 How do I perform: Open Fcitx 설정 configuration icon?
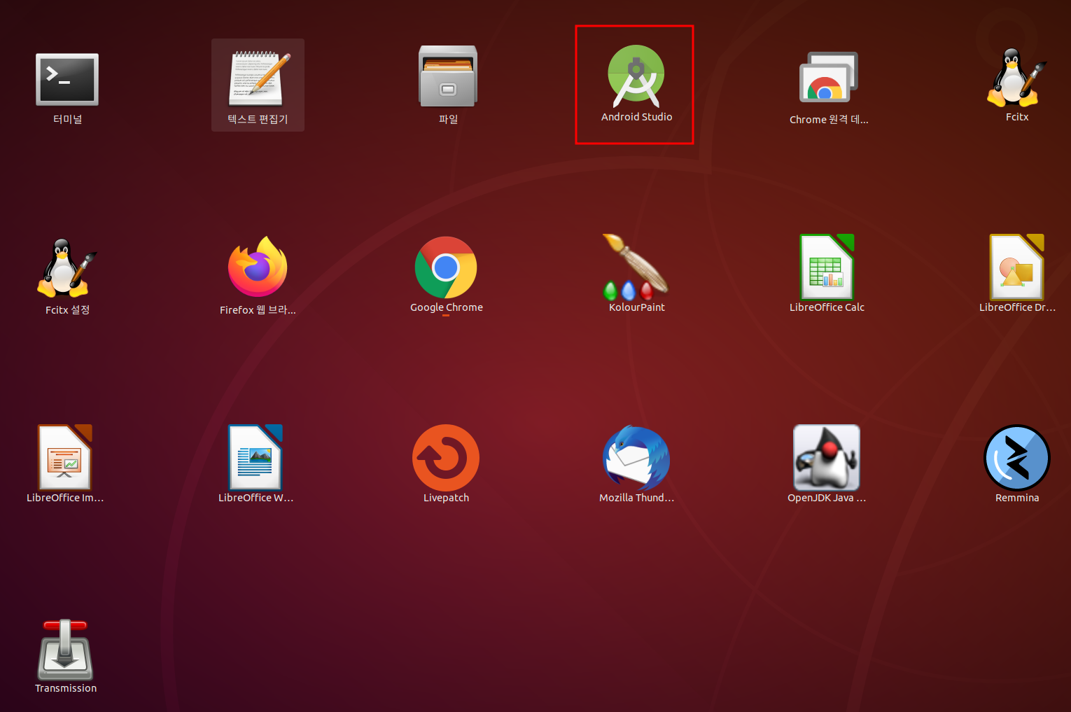[67, 267]
